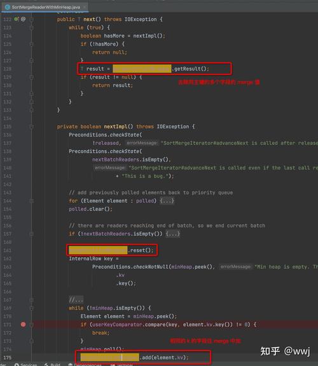Expand the folded comment at line 167
This screenshot has height=366, width=318.
pyautogui.click(x=76, y=300)
